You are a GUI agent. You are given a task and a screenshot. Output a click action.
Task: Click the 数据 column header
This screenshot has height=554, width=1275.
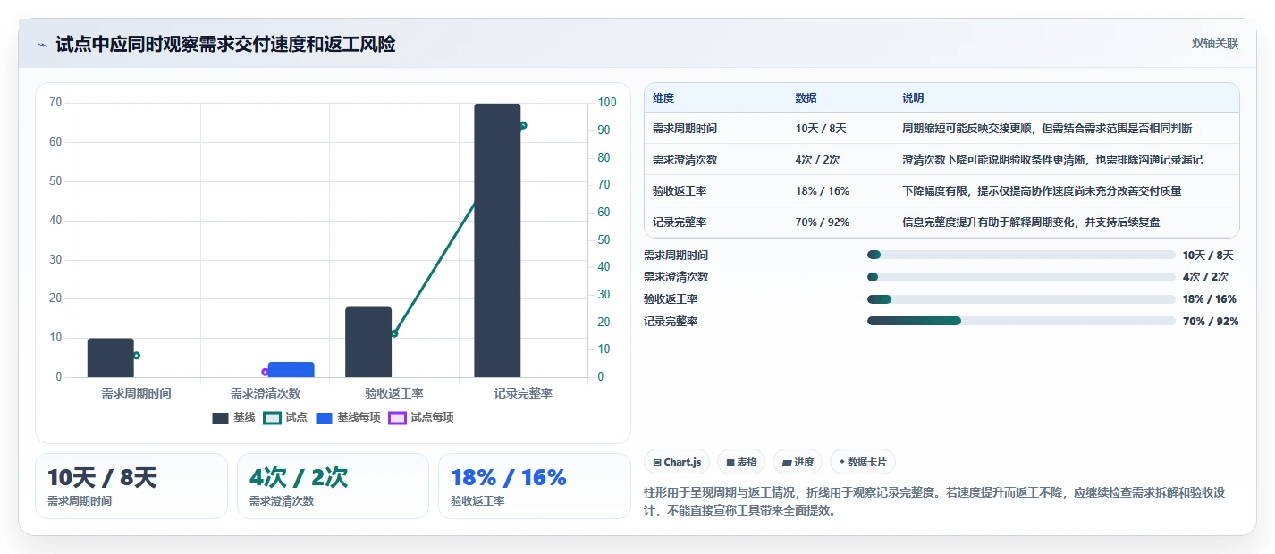(806, 98)
